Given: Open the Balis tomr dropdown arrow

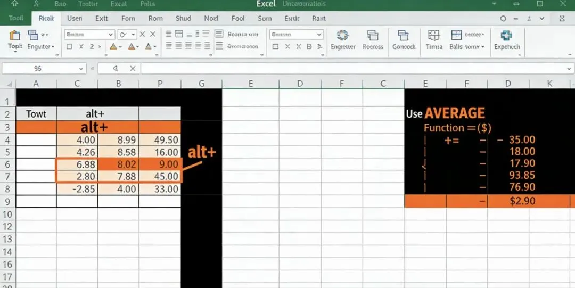Looking at the screenshot, I should (482, 47).
